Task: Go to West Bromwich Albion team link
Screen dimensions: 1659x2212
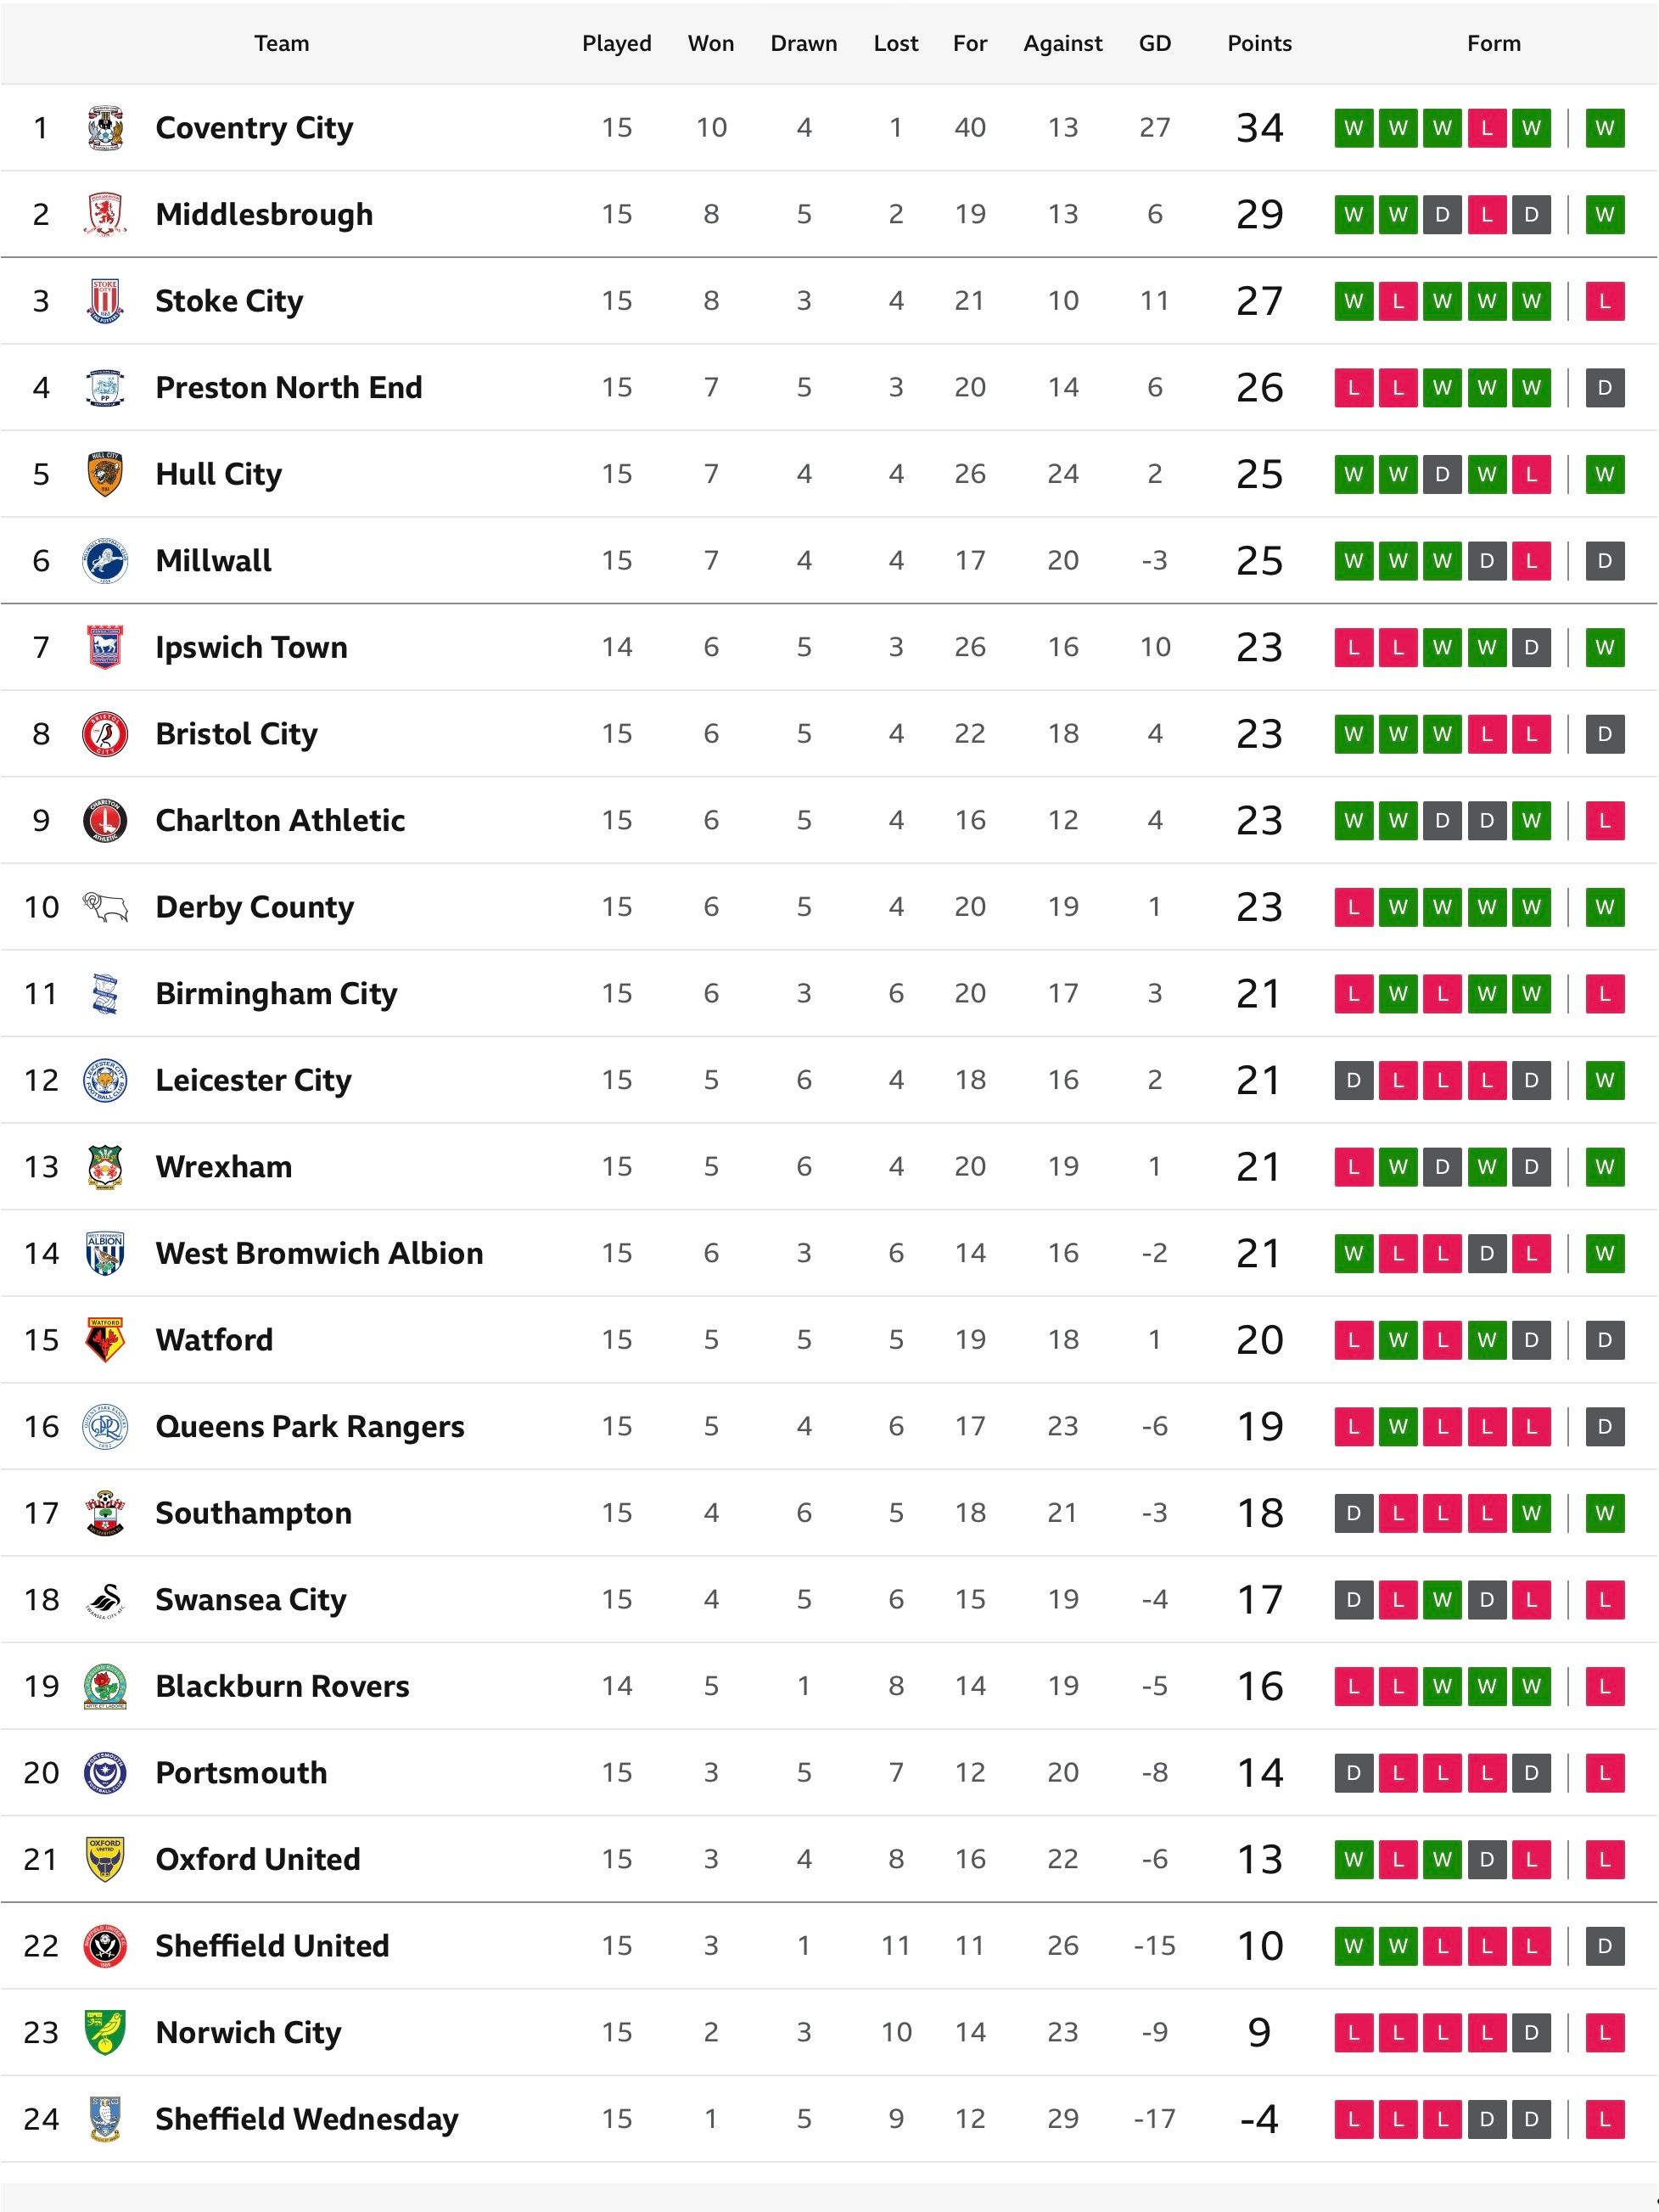Action: 319,1254
